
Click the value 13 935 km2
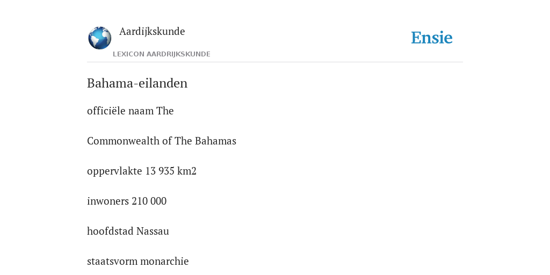pos(171,171)
